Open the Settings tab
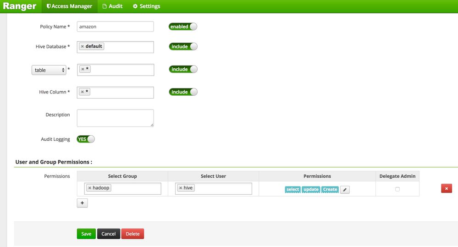Viewport: 458px width, 247px height. click(x=146, y=6)
